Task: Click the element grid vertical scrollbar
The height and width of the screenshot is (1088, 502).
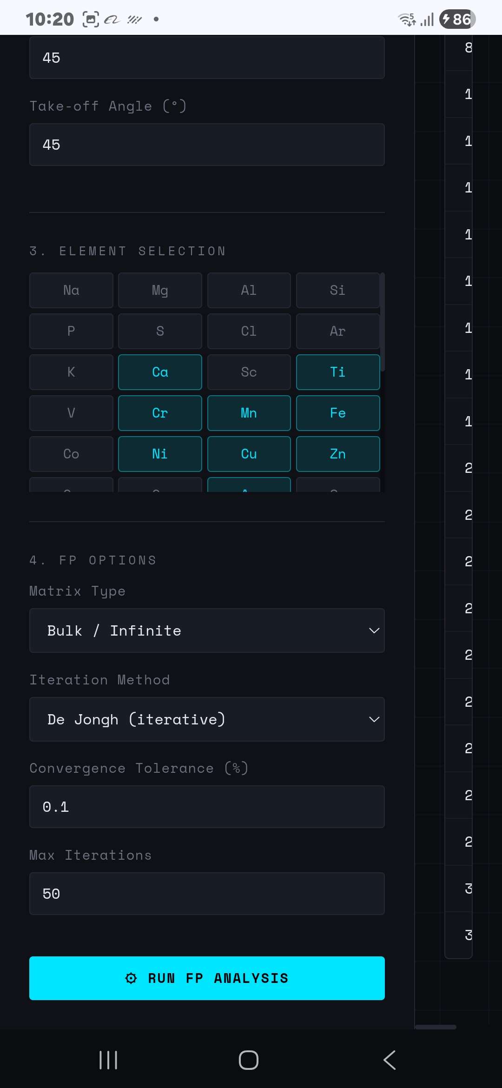Action: (383, 322)
